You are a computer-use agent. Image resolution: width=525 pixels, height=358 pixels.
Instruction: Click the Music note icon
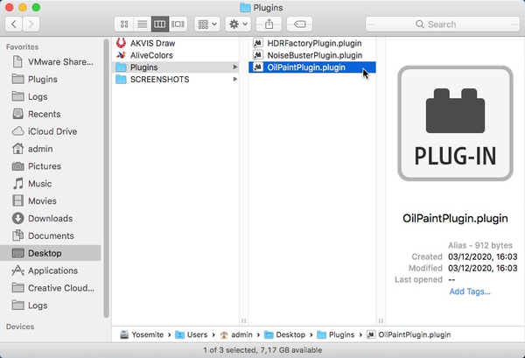(17, 184)
